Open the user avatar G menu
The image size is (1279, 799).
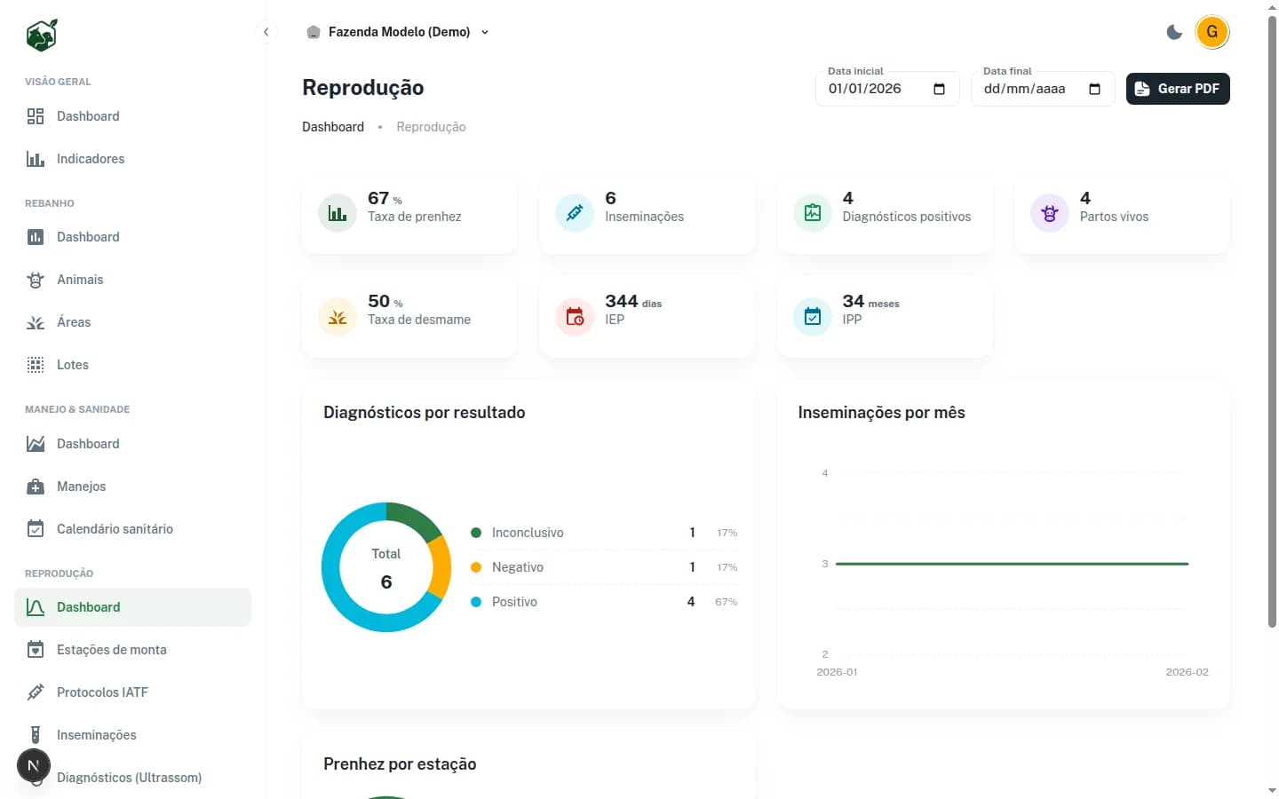1212,32
